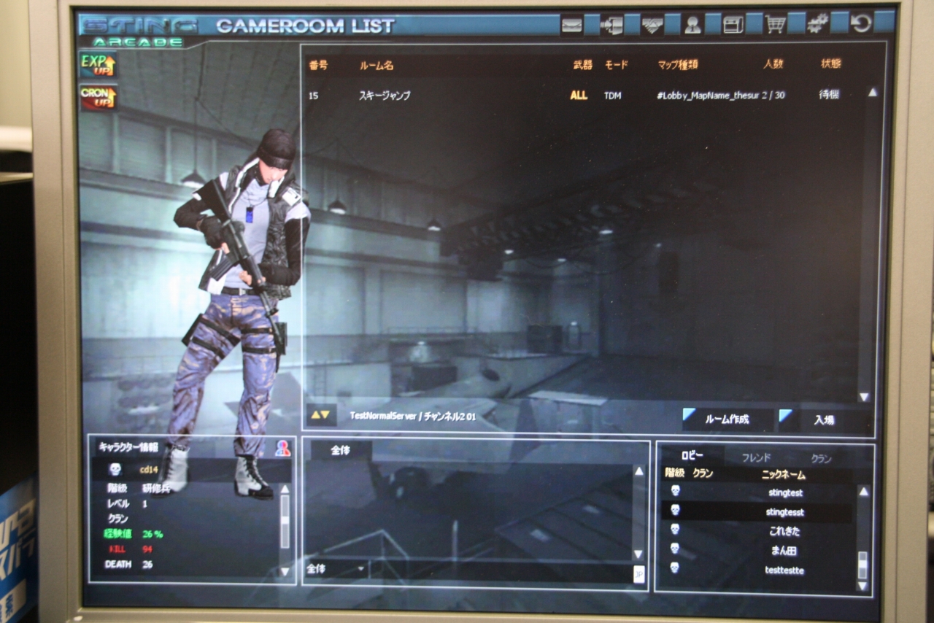Click the CRON UP boost icon
Screen dimensions: 934x623
point(98,97)
